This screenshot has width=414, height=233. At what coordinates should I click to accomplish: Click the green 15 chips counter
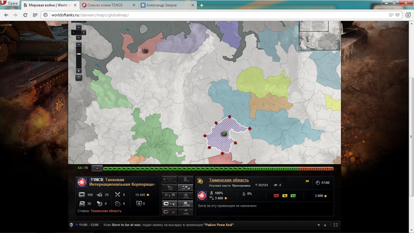click(293, 196)
